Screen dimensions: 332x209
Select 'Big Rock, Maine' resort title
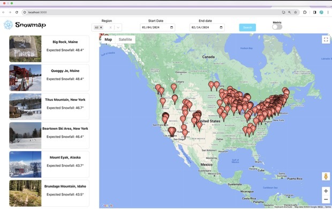(65, 42)
